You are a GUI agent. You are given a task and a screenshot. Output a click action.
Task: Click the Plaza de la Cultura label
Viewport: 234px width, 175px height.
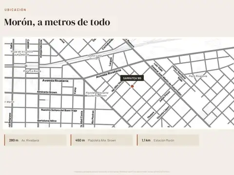(22, 53)
